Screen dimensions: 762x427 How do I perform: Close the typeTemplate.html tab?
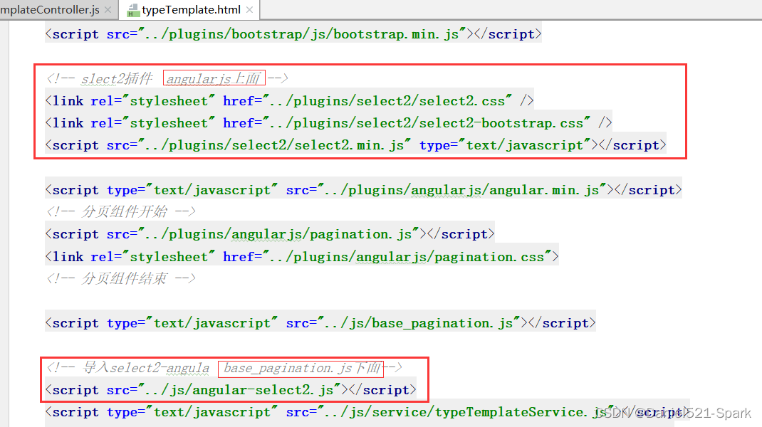pyautogui.click(x=249, y=10)
